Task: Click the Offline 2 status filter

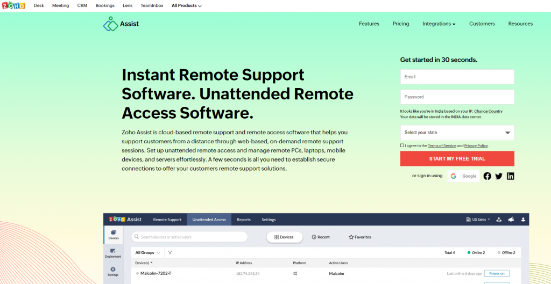Action: click(x=506, y=252)
